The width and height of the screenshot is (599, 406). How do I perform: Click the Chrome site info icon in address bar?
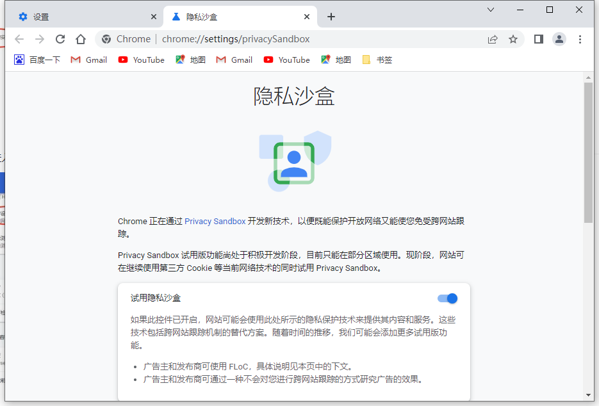click(x=106, y=39)
